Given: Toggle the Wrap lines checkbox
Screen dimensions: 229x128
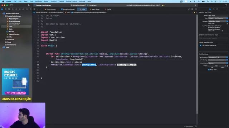Looking at the screenshot, I should [x=209, y=70].
